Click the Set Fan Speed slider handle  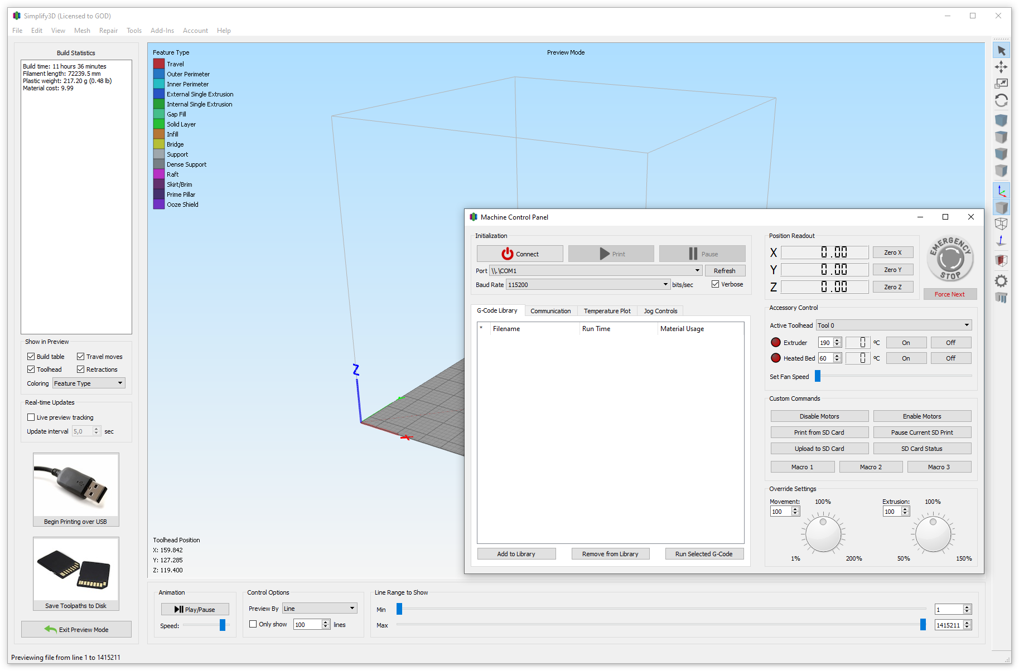818,376
